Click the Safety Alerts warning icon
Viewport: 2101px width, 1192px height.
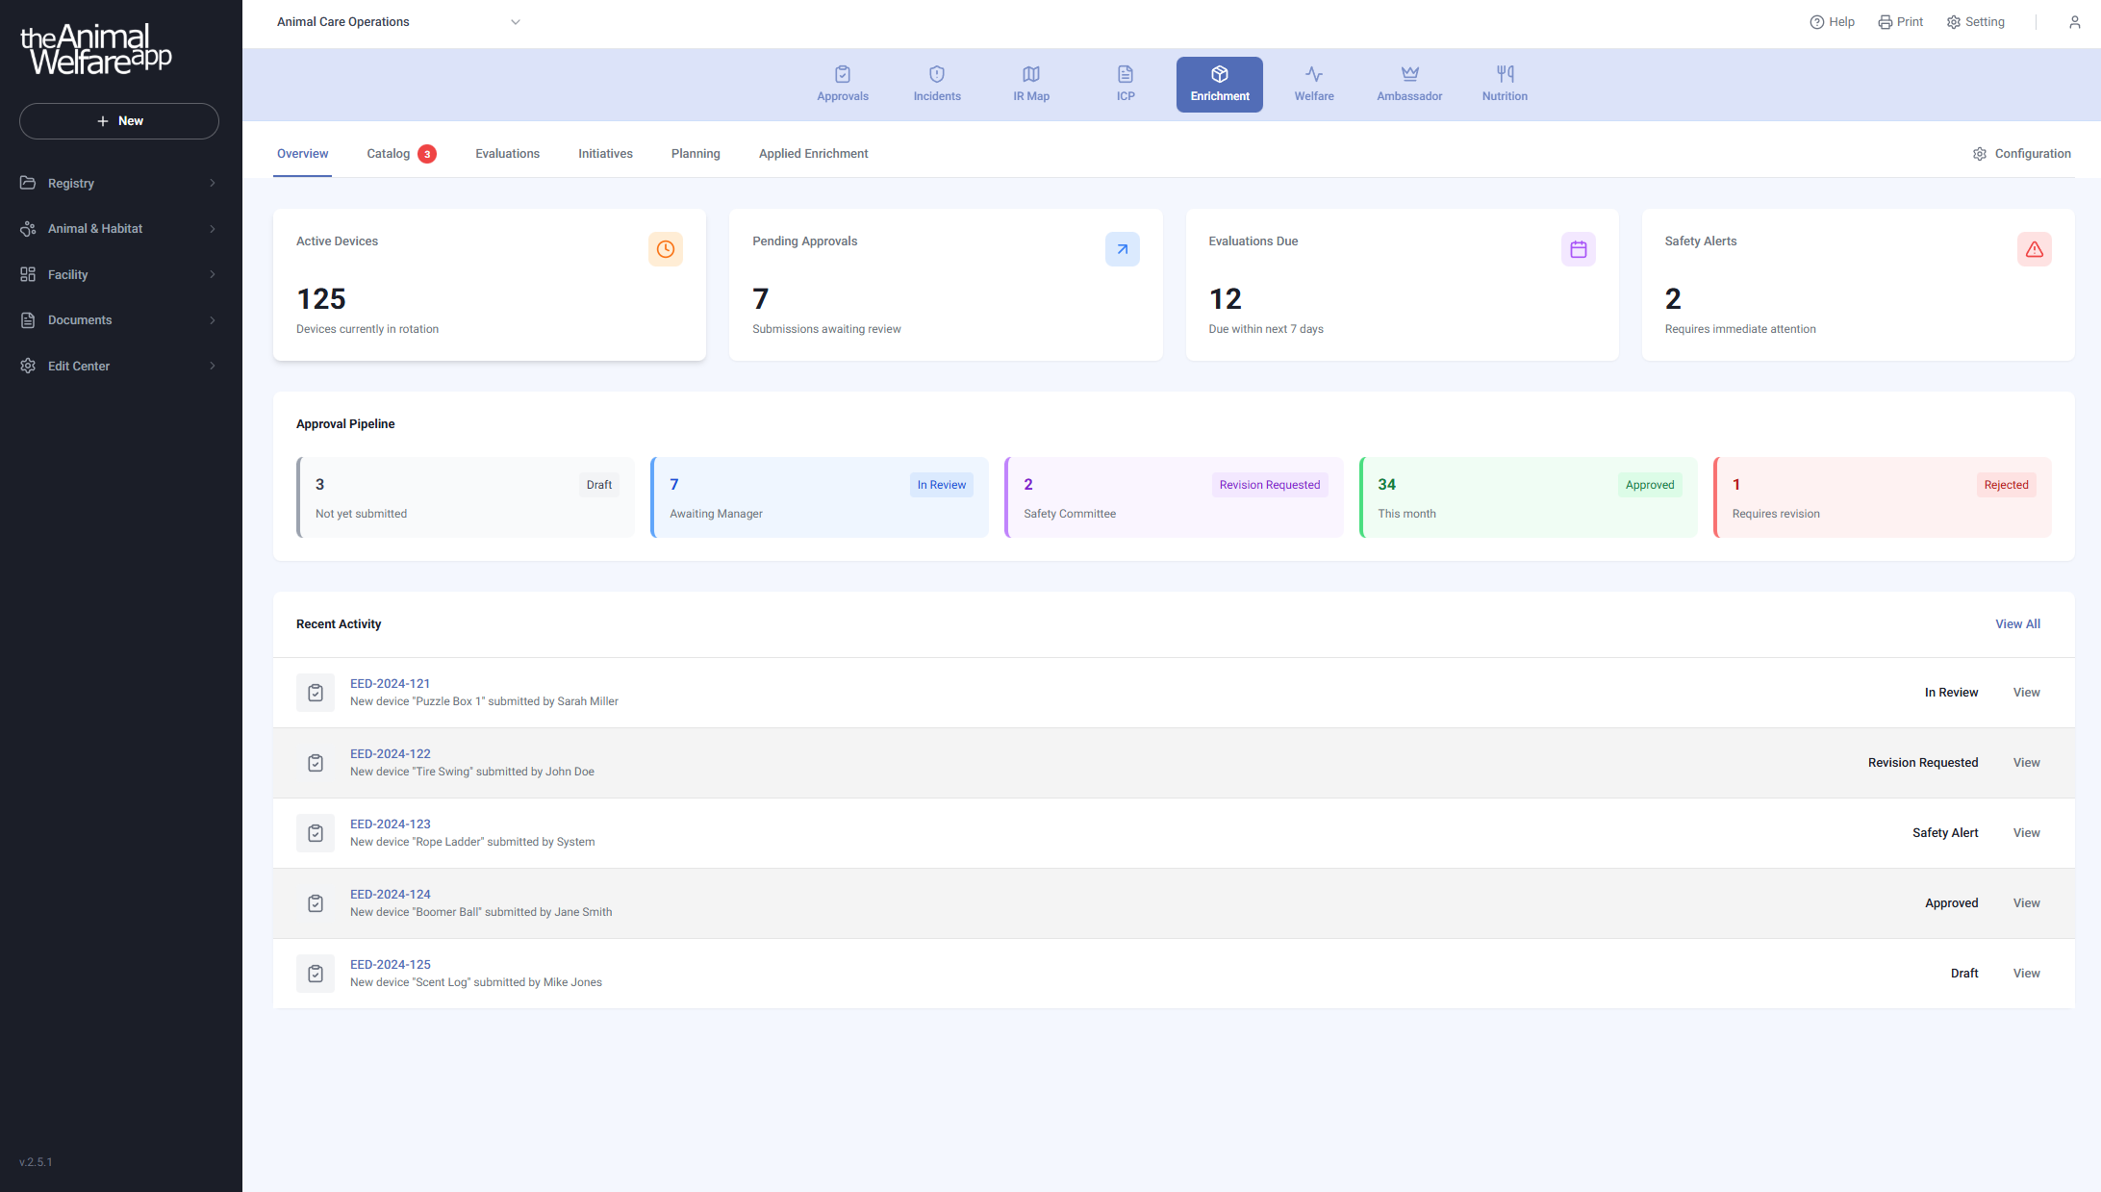(x=2034, y=249)
